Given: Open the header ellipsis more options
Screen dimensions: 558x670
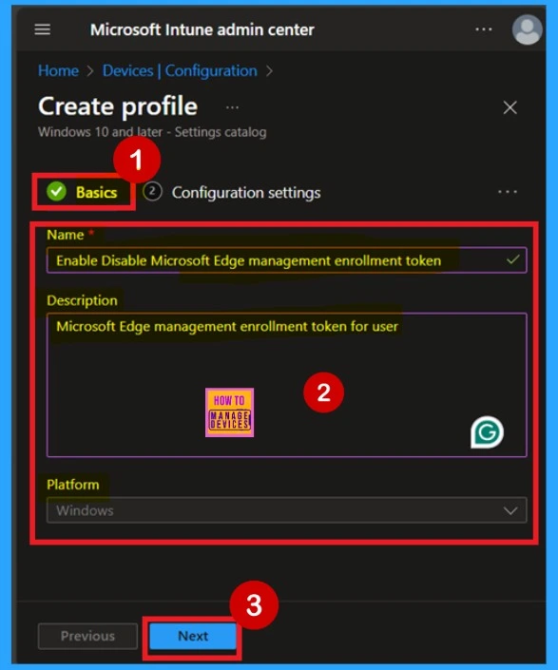Looking at the screenshot, I should pyautogui.click(x=484, y=29).
